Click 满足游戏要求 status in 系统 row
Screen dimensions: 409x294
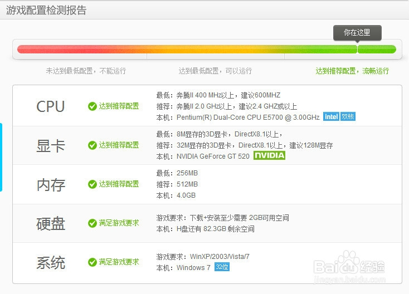[119, 262]
